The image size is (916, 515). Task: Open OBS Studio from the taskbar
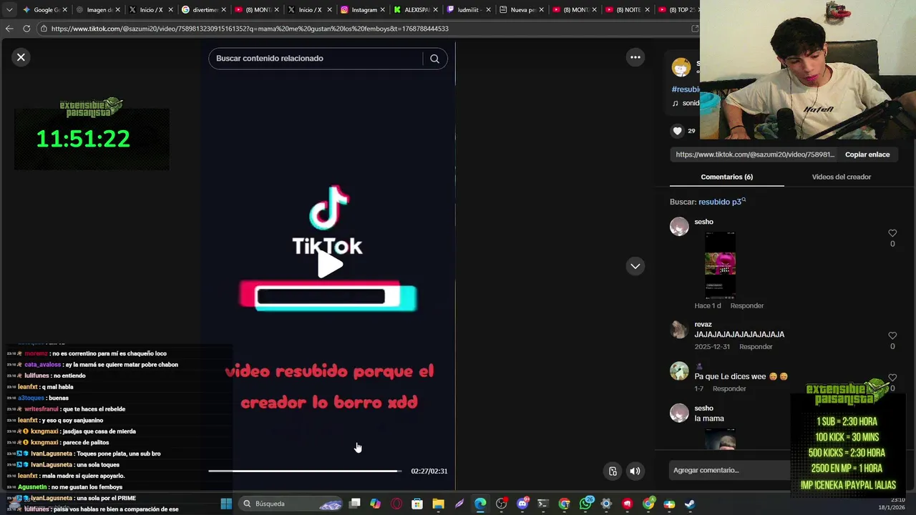point(501,504)
